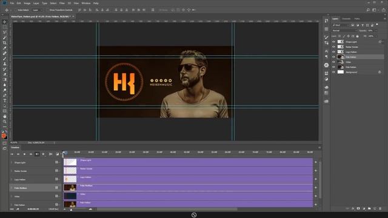The width and height of the screenshot is (388, 218).
Task: Switch to the Channels tab
Action: click(x=346, y=19)
